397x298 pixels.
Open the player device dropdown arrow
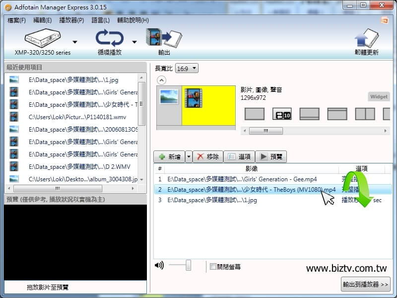coord(75,42)
